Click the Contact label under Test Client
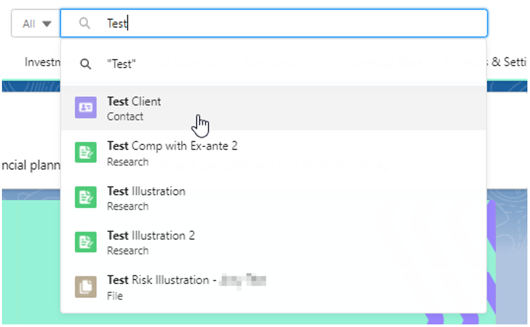Viewport: 530px width, 327px height. [125, 116]
